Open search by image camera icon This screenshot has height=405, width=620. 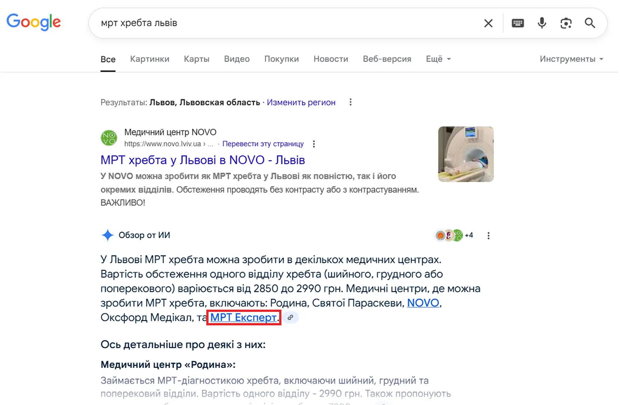click(566, 23)
